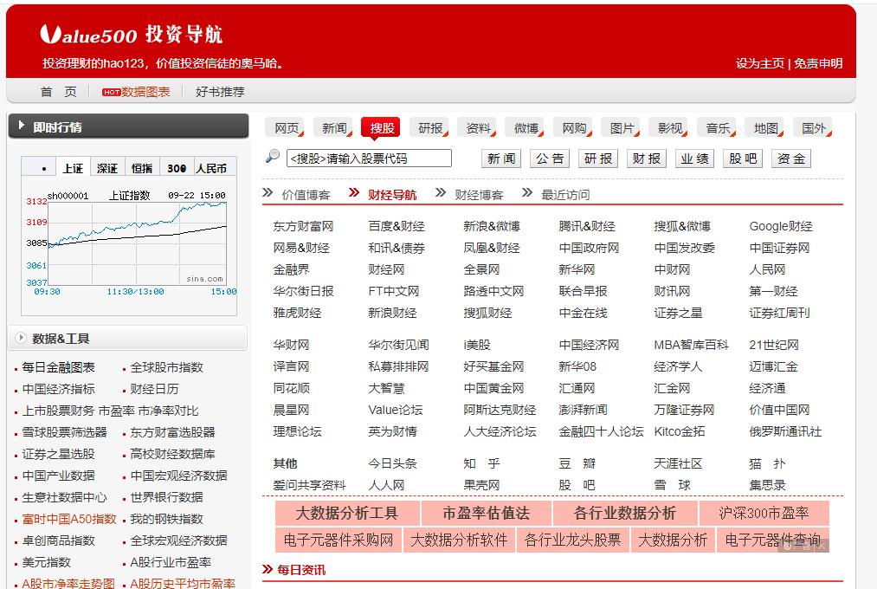Switch to 价值博客 section tab
877x589 pixels.
tap(306, 195)
